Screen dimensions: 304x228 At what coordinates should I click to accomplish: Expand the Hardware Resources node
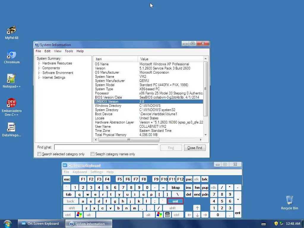(39, 64)
